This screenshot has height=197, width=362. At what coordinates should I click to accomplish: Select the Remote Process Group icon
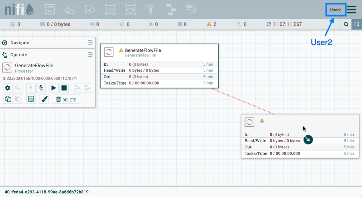pyautogui.click(x=131, y=9)
